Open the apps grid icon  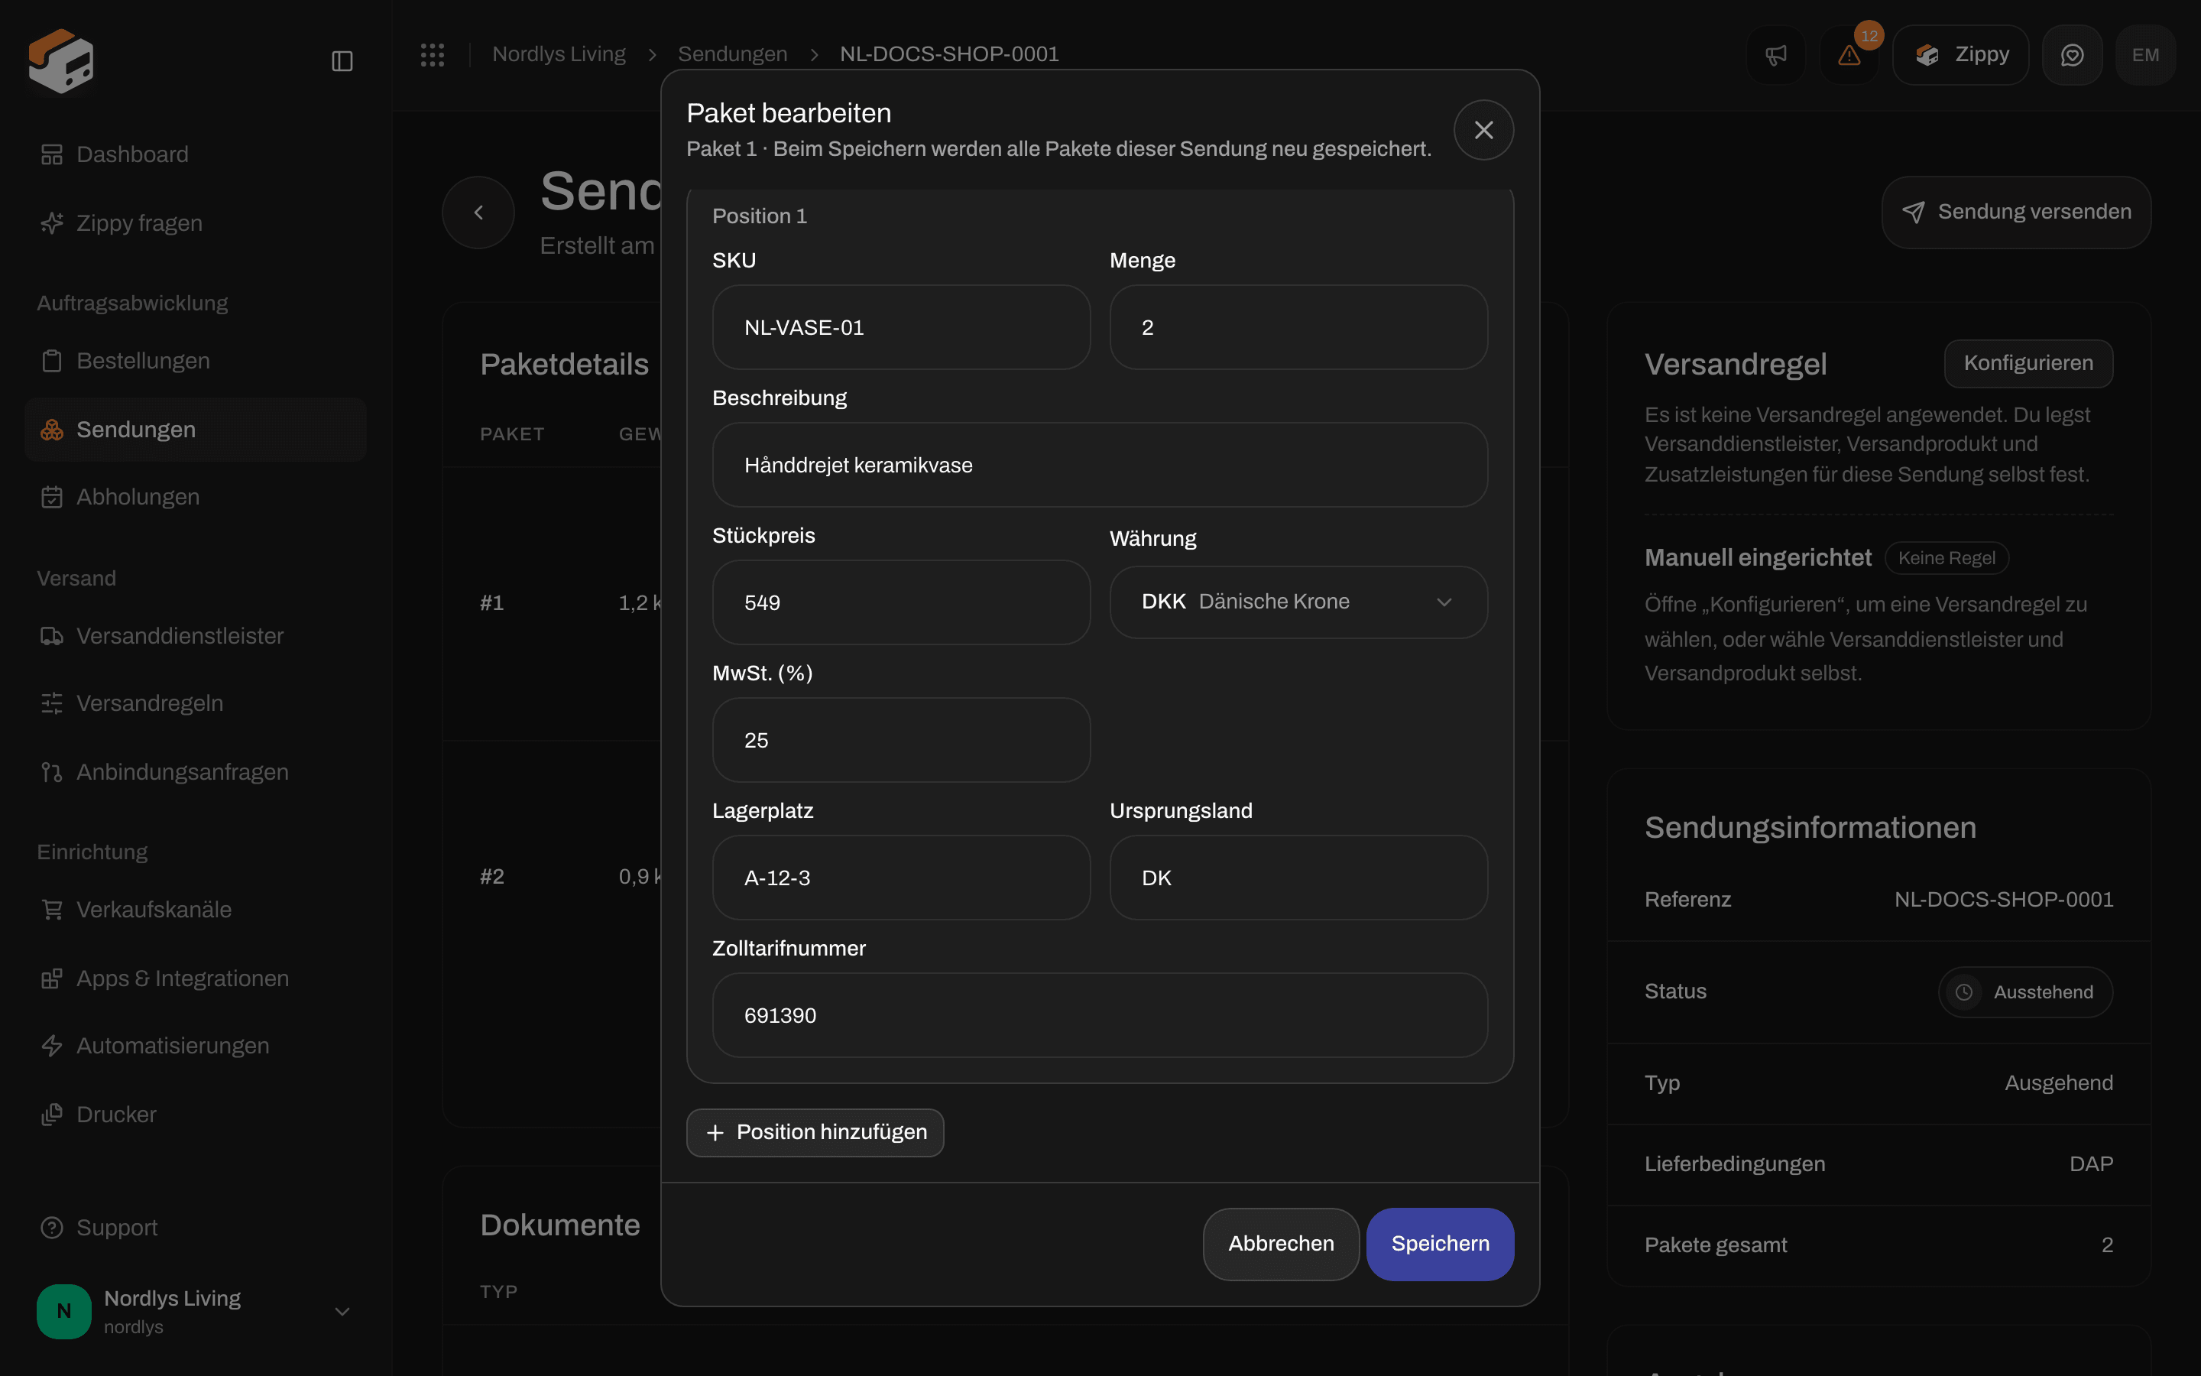point(433,54)
